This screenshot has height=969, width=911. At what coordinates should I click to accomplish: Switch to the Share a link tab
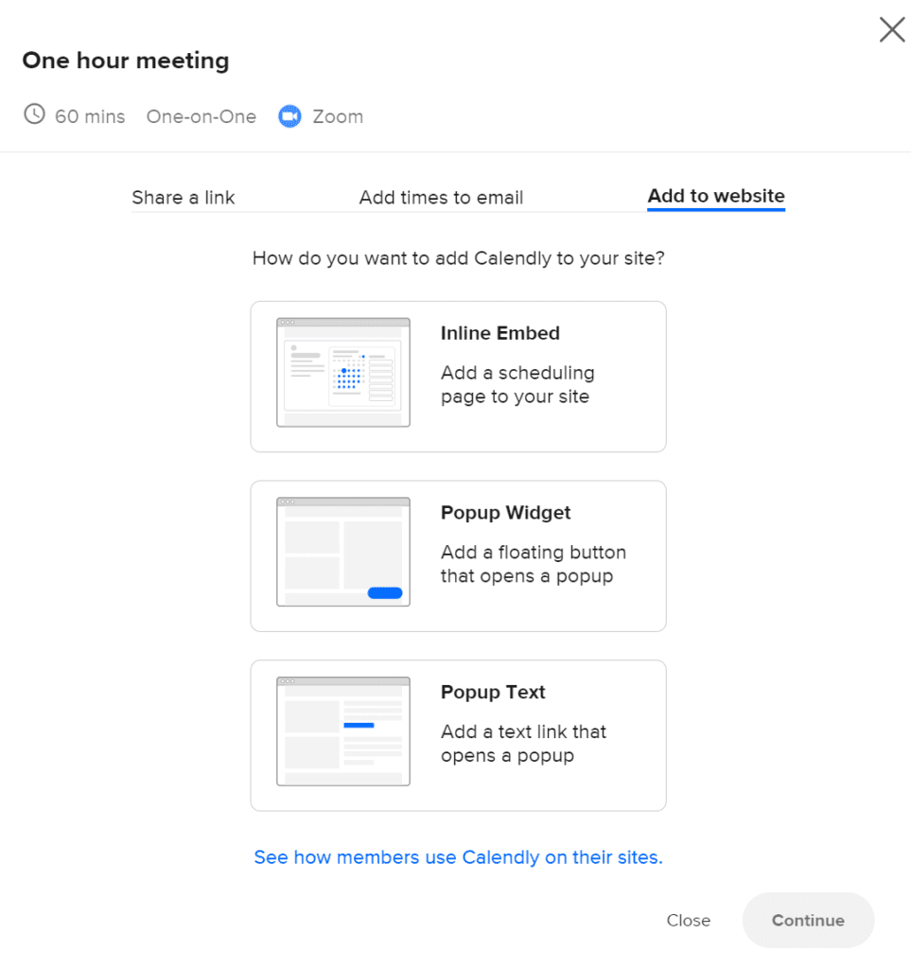(x=184, y=198)
